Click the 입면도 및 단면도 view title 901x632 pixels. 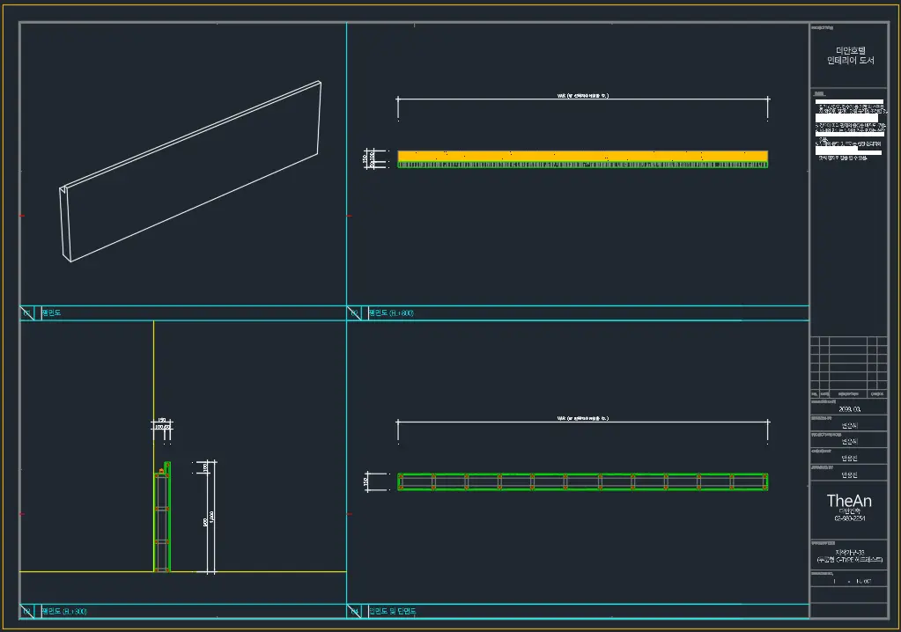coord(393,612)
